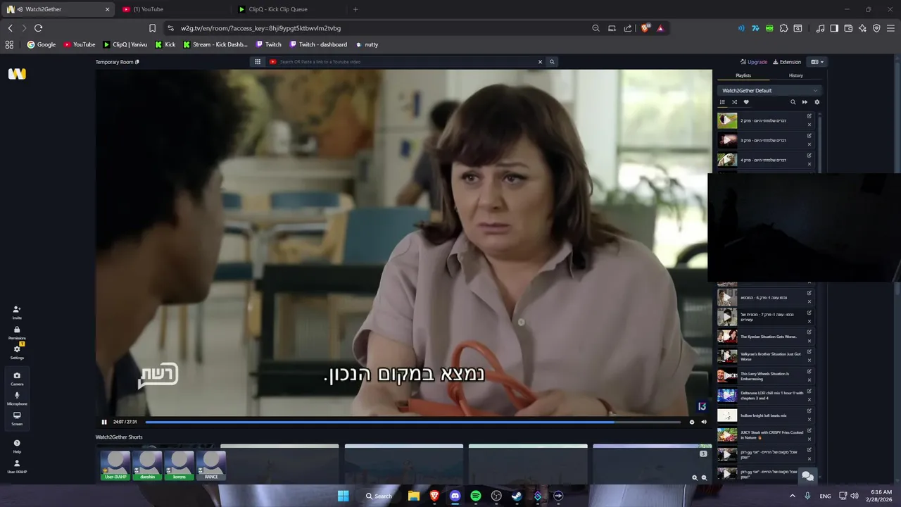Viewport: 901px width, 507px height.
Task: Edit the playlist item ending in 3
Action: 809,136
